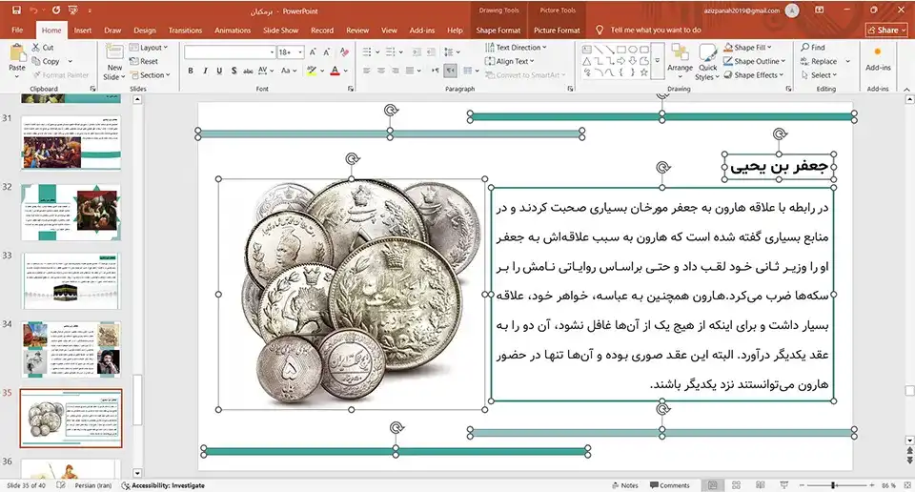Switch to the Design tab

pos(144,31)
